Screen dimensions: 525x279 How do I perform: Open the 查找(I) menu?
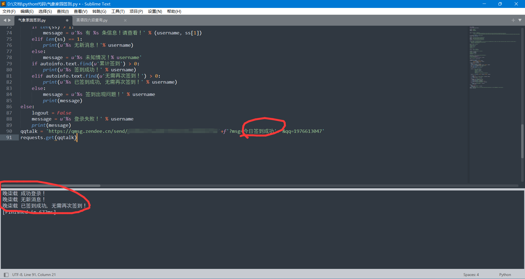click(x=63, y=11)
